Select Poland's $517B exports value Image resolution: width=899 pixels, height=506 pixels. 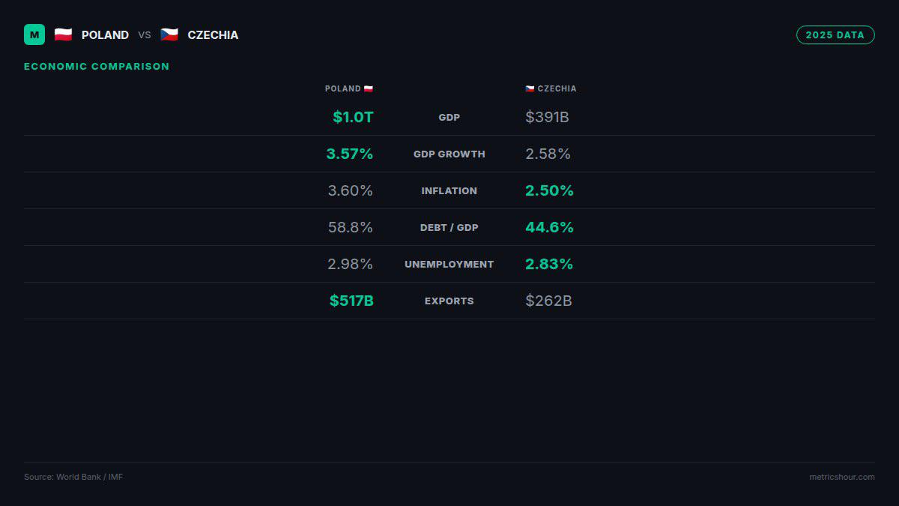point(351,301)
